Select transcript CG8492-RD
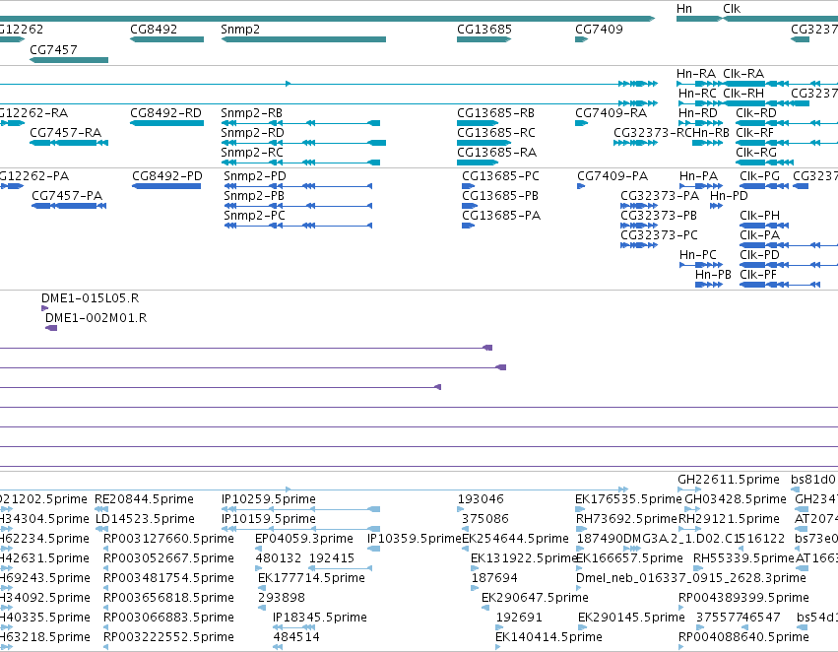 166,113
